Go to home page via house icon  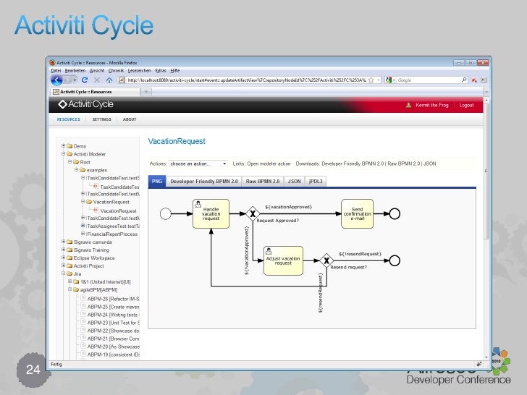109,80
